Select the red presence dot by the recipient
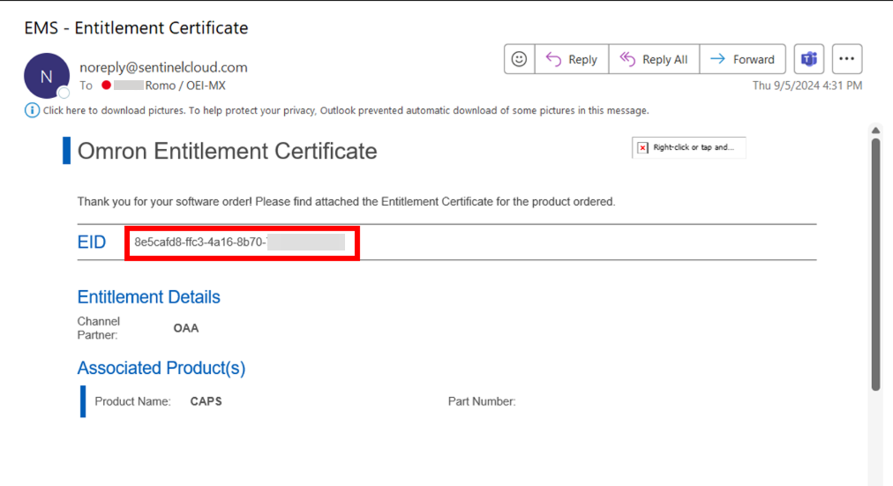Screen dimensions: 893x486 106,86
